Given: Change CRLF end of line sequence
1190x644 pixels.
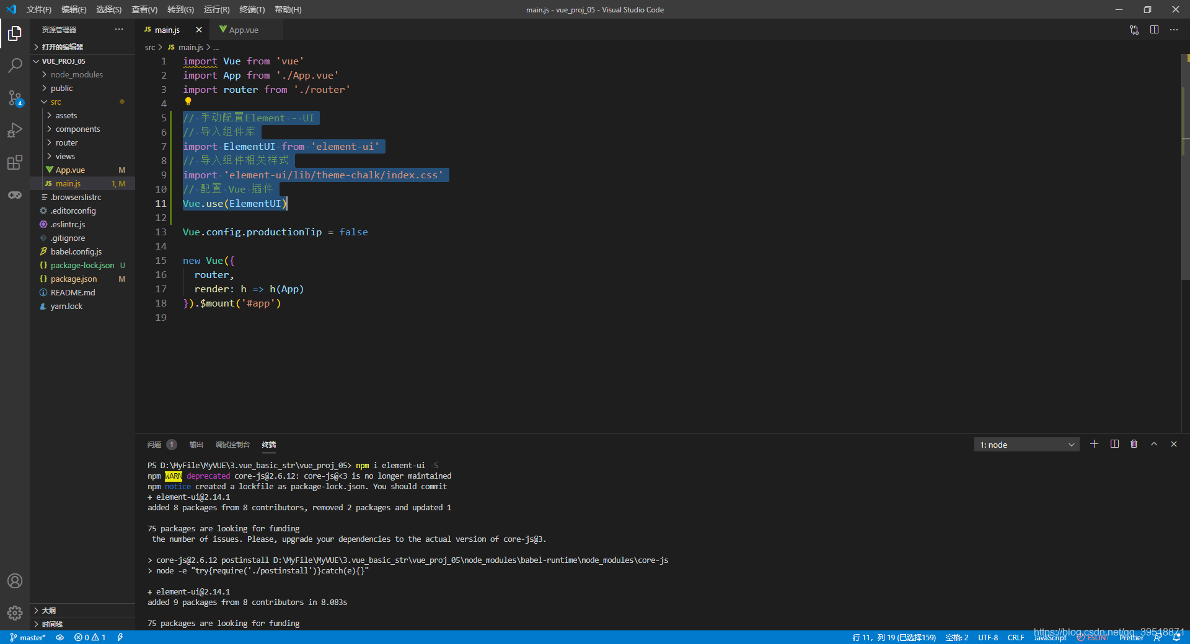Looking at the screenshot, I should pyautogui.click(x=1016, y=637).
